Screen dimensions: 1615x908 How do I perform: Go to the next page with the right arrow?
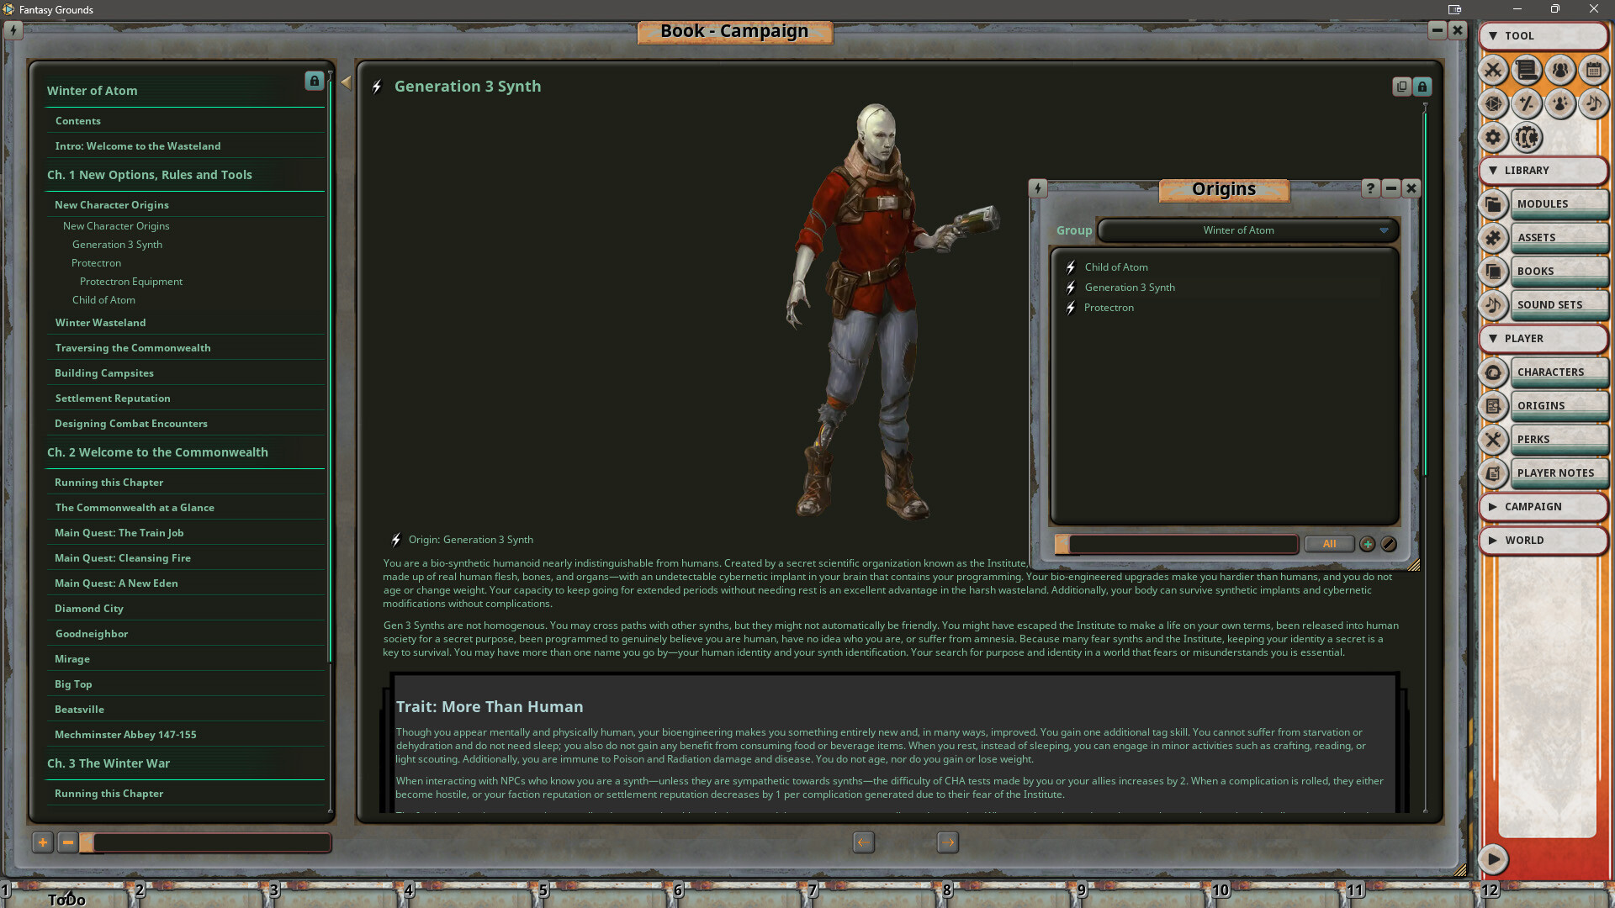(947, 842)
